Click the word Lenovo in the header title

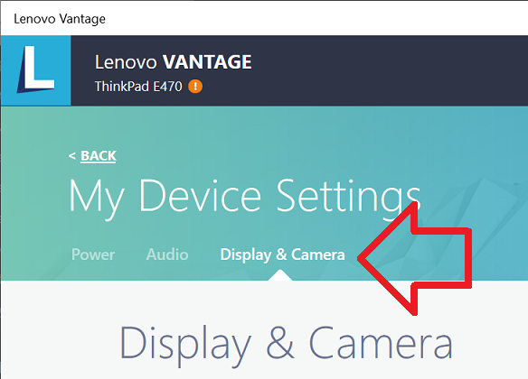(126, 62)
